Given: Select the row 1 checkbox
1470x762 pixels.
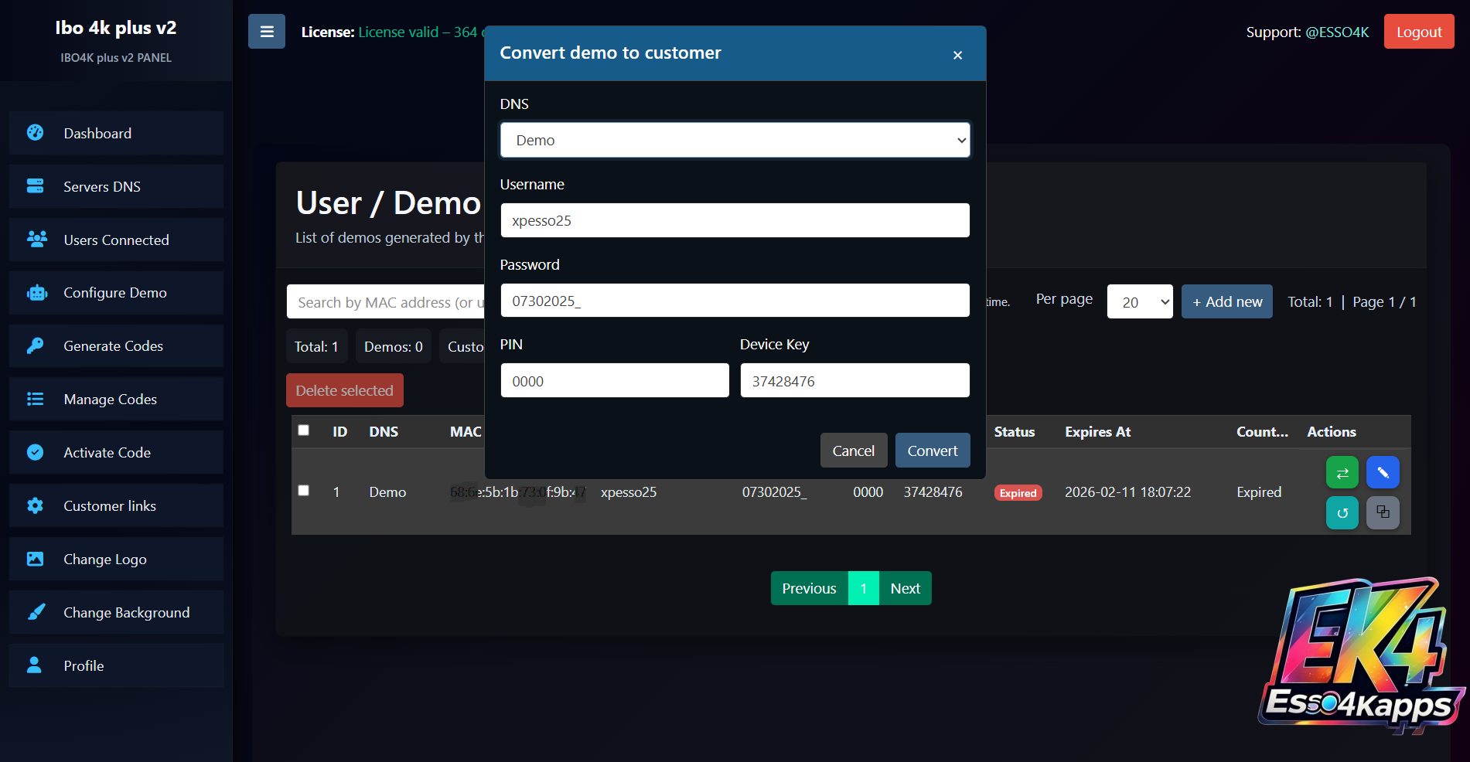Looking at the screenshot, I should click(304, 491).
